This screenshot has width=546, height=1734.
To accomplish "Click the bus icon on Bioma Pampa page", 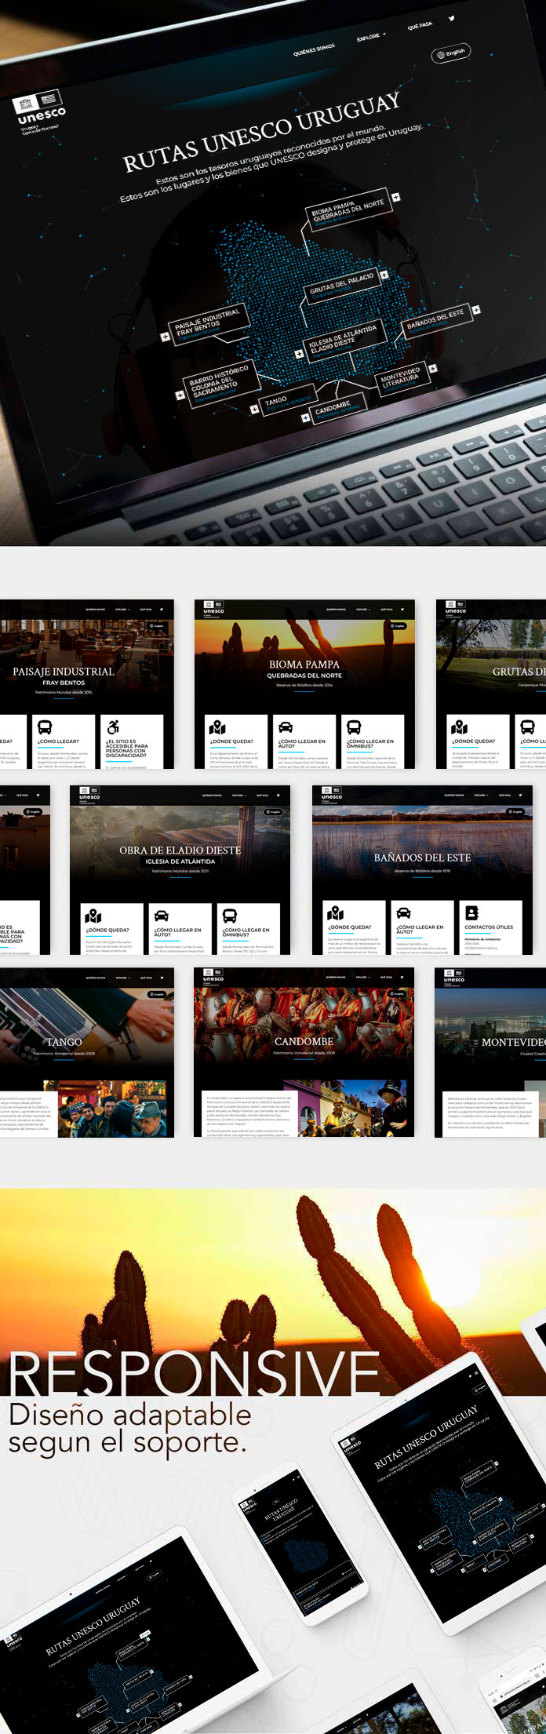I will point(354,727).
